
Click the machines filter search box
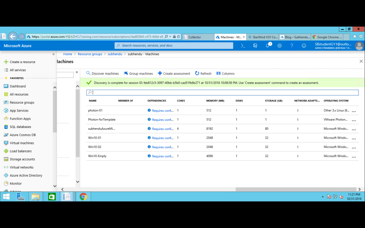[x=222, y=92]
